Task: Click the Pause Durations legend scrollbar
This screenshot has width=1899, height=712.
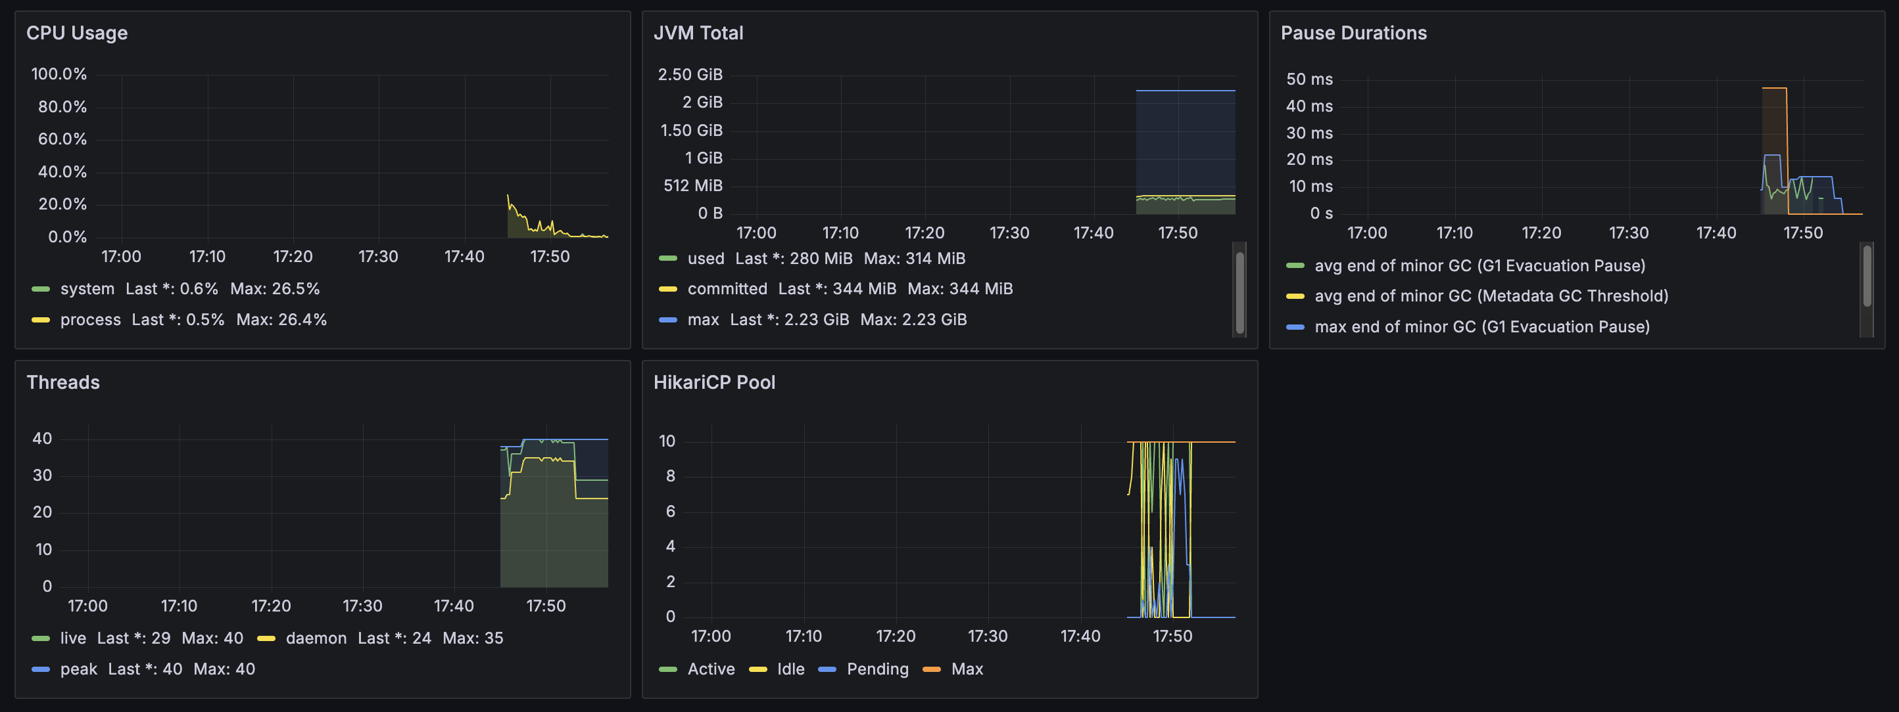Action: pyautogui.click(x=1867, y=276)
